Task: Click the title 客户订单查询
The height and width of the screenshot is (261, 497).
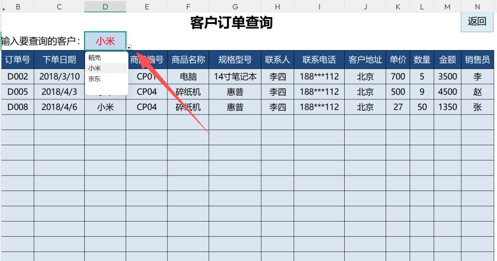Action: [x=231, y=22]
